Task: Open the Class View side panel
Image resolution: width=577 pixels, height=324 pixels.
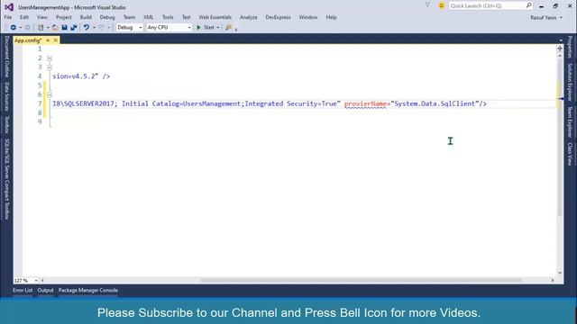Action: (x=570, y=154)
